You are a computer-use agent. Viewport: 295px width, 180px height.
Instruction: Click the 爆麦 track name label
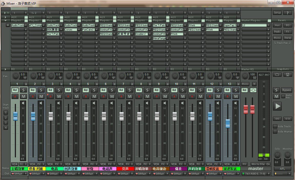pyautogui.click(x=178, y=169)
